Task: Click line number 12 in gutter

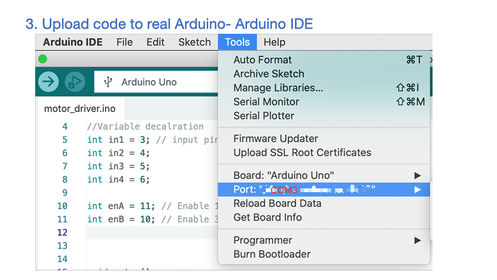Action: [63, 232]
